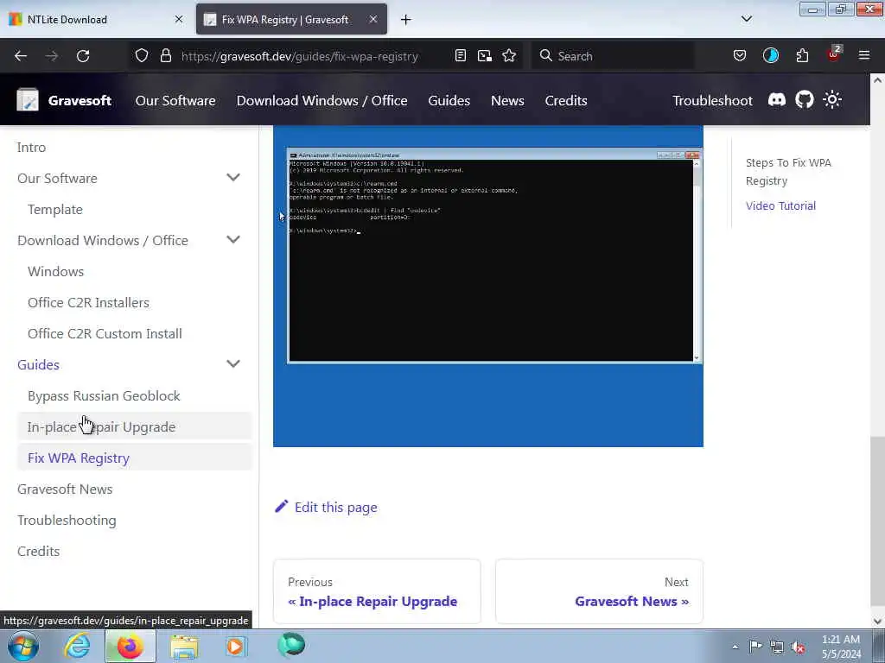Go back using the browser back arrow

(21, 56)
